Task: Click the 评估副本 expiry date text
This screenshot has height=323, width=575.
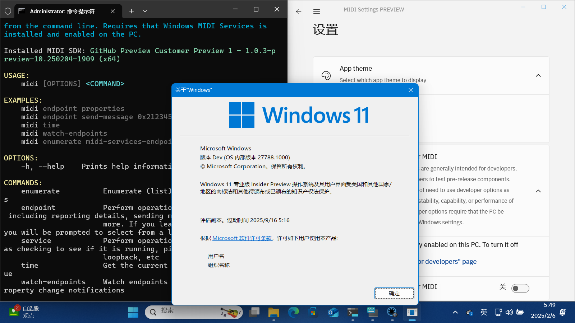Action: point(245,220)
